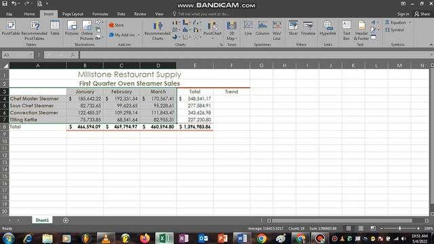This screenshot has height=244, width=434.
Task: Switch to the Home tab
Action: (x=29, y=14)
